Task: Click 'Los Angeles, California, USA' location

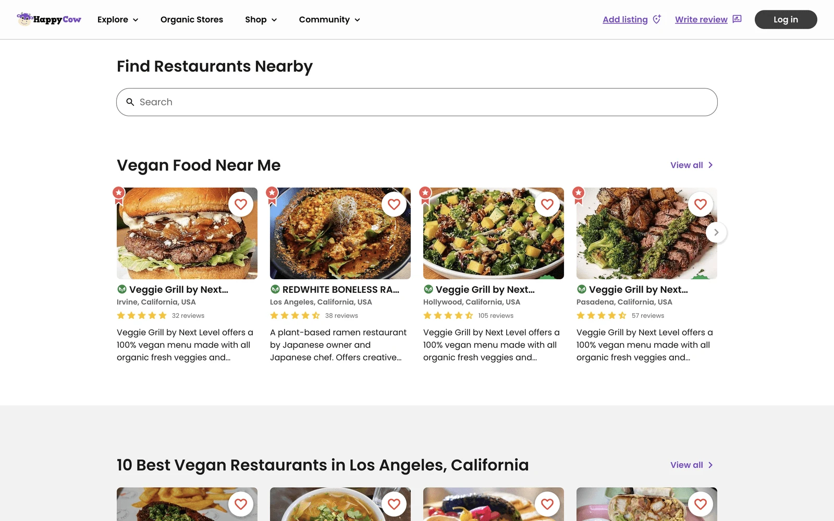Action: point(321,302)
